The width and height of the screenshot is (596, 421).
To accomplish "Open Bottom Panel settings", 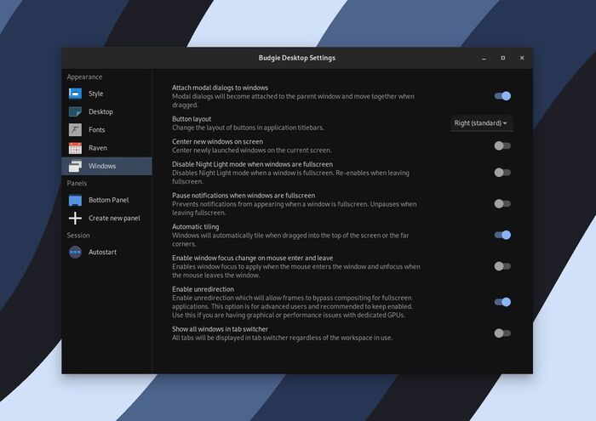I will [106, 200].
